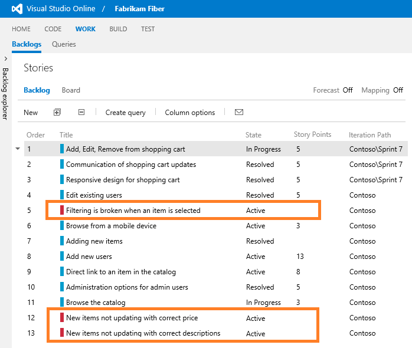Image resolution: width=412 pixels, height=348 pixels.
Task: Click red bug bar of 'Filtering is broken' row
Action: click(x=62, y=210)
